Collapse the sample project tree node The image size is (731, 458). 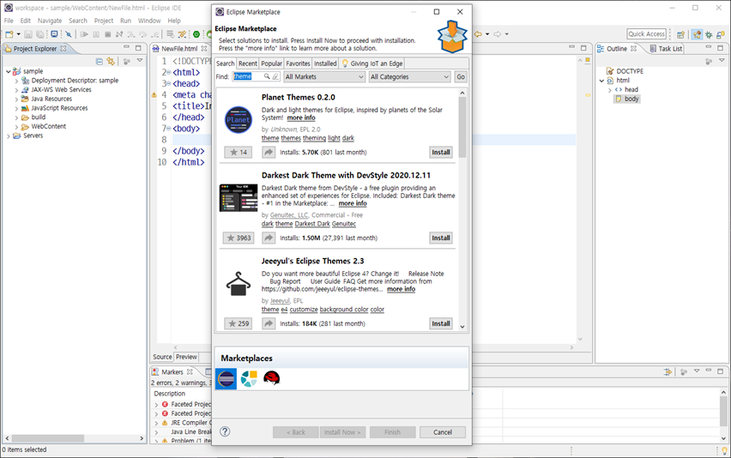pyautogui.click(x=9, y=71)
